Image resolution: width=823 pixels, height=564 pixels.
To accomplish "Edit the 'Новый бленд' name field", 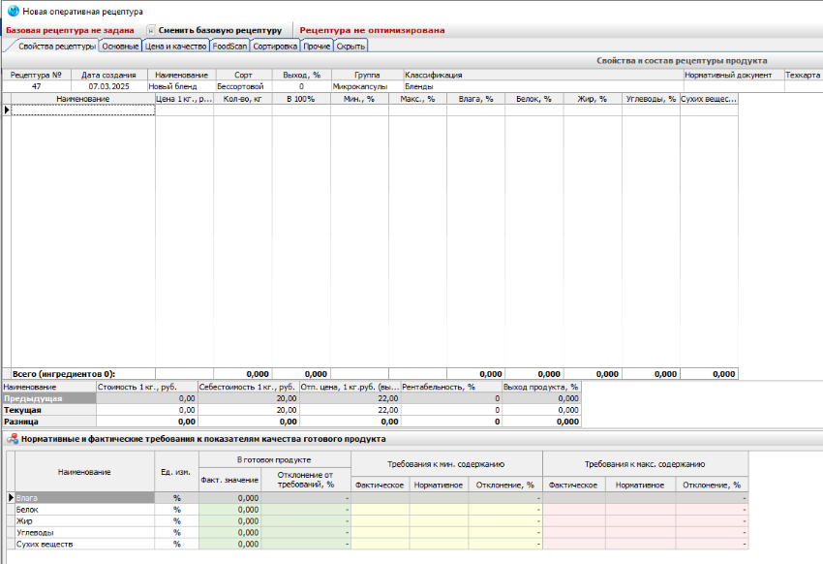I will pos(181,86).
